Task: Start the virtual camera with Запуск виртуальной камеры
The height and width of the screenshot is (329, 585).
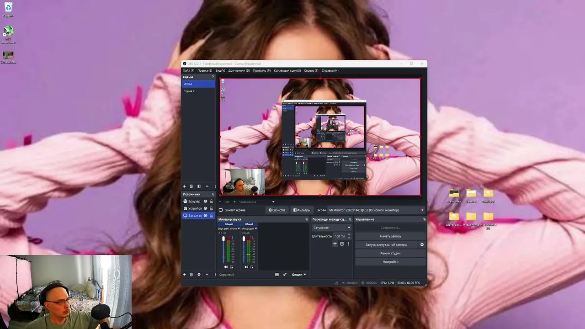Action: tap(386, 245)
